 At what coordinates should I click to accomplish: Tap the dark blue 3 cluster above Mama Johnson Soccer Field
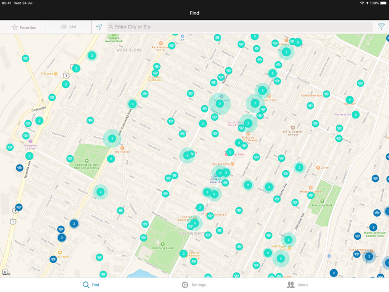[373, 227]
